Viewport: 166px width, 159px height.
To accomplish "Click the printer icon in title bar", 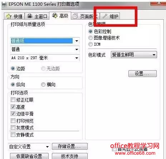I will [4, 5].
